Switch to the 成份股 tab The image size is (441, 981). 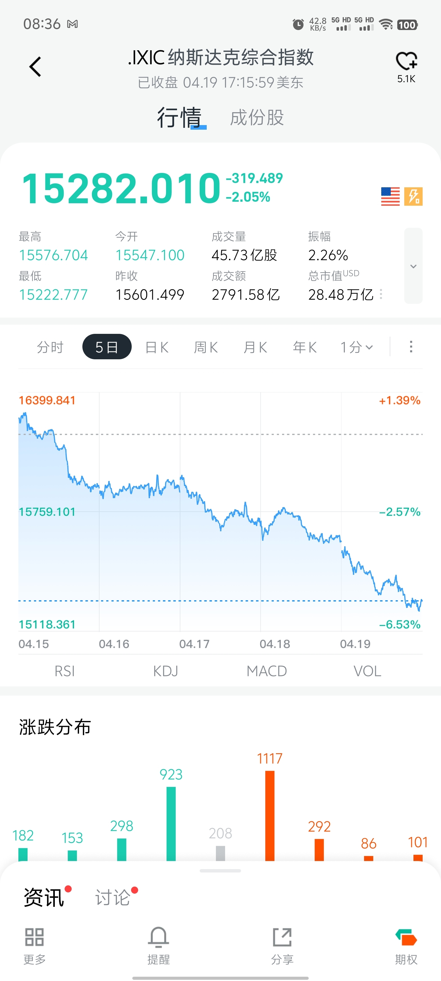(257, 118)
